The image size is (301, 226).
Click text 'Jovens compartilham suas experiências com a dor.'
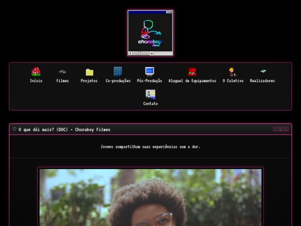151,147
